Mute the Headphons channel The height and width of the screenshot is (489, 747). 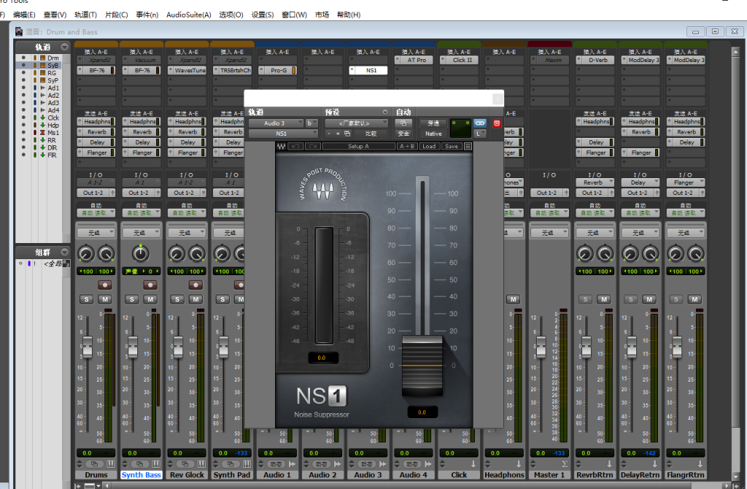513,299
